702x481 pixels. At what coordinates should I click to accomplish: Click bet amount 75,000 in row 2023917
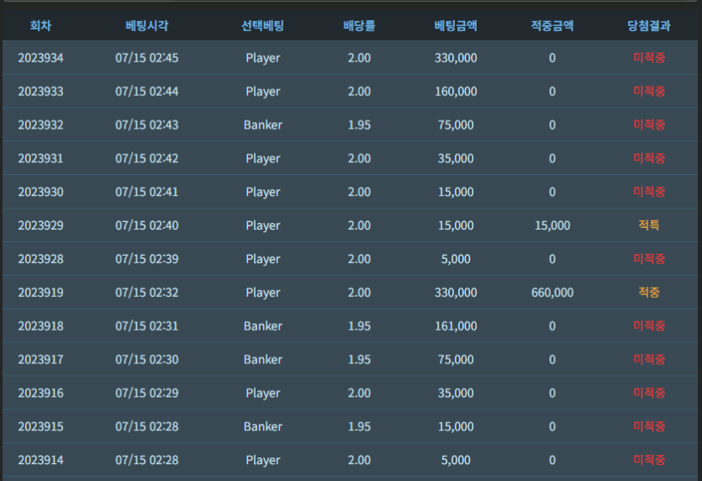(456, 359)
